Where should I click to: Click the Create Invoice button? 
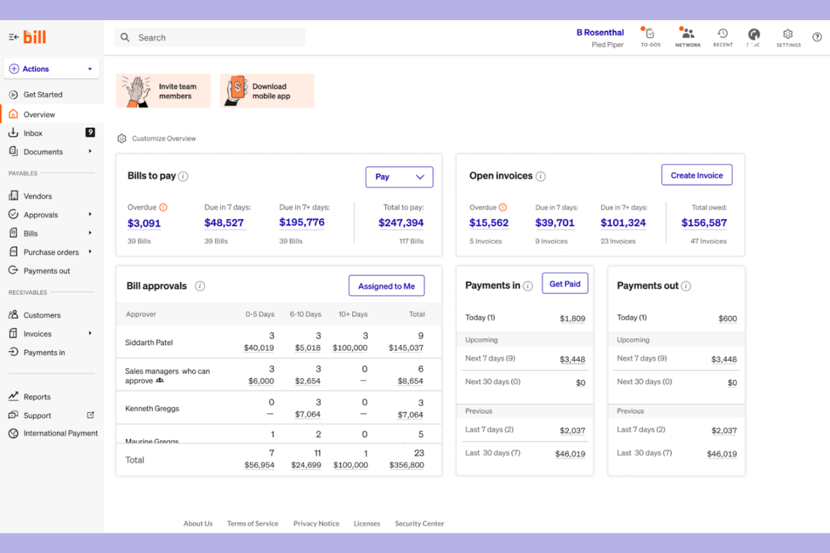point(697,175)
